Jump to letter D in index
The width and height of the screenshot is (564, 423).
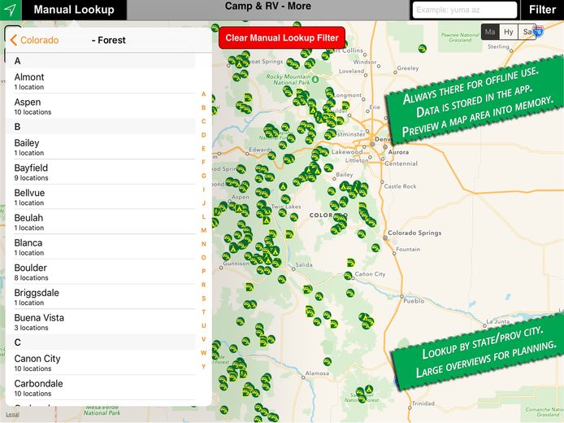coord(204,135)
